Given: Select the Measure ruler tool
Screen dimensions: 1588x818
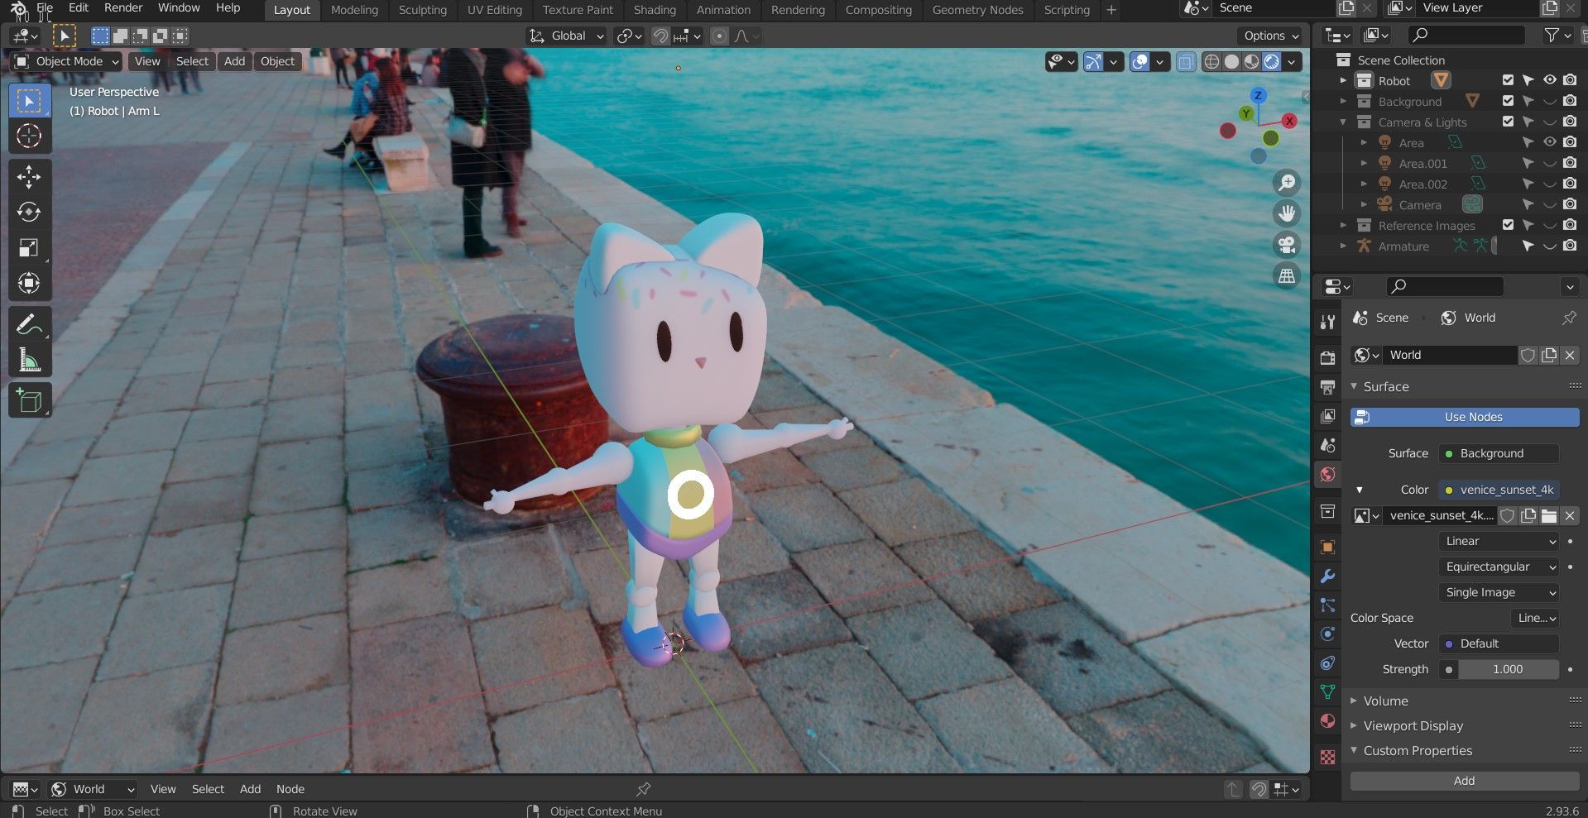Looking at the screenshot, I should (29, 361).
